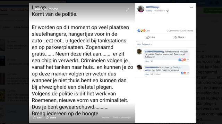
Task: Click the reaction emojis next to 209
Action: pyautogui.click(x=142, y=31)
